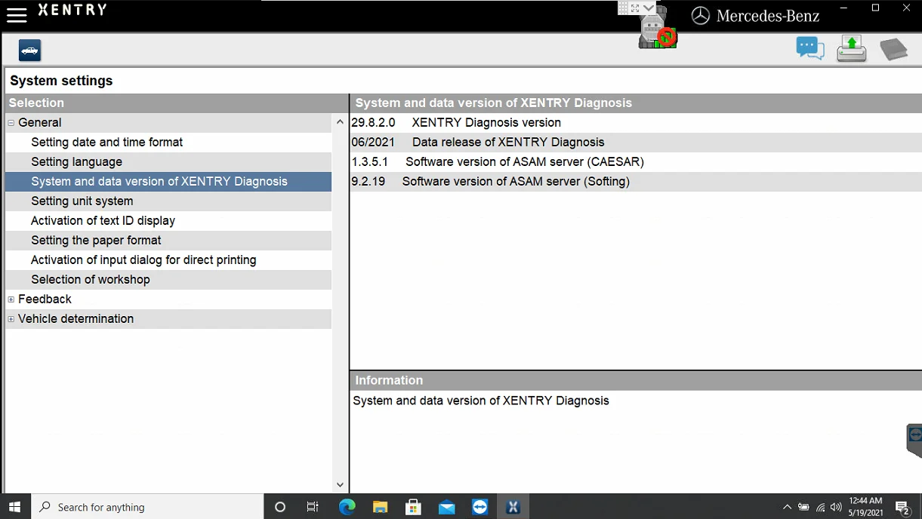Viewport: 922px width, 519px height.
Task: Click the Mercedes-Benz star logo
Action: pos(699,15)
